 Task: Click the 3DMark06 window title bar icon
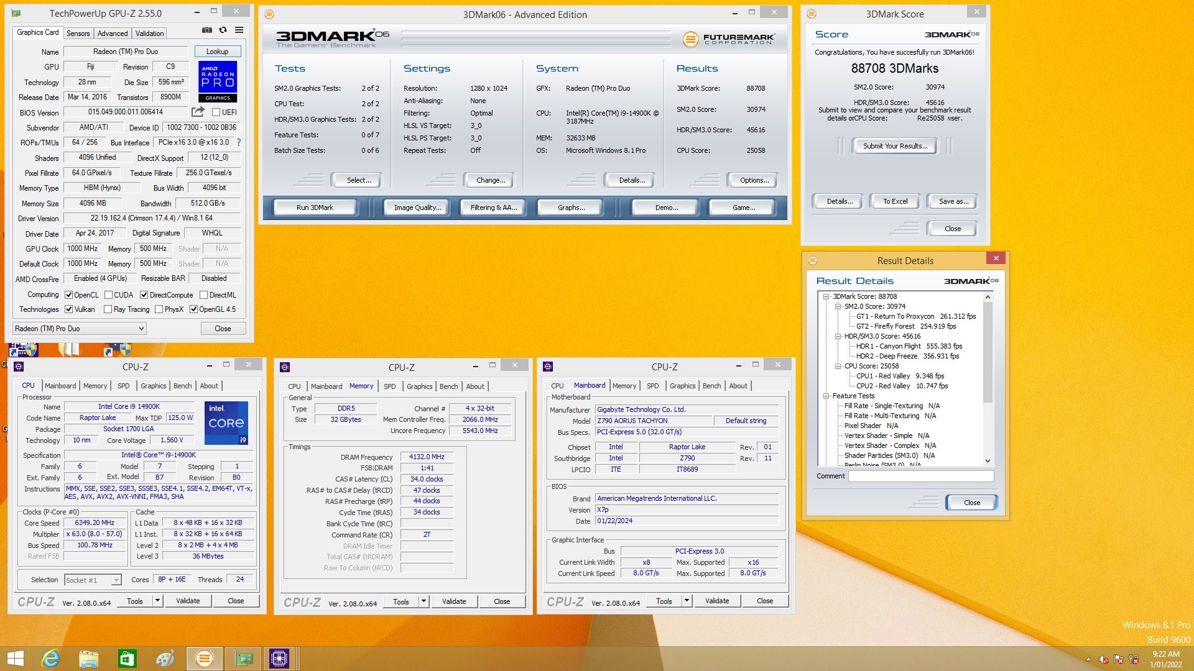point(269,14)
